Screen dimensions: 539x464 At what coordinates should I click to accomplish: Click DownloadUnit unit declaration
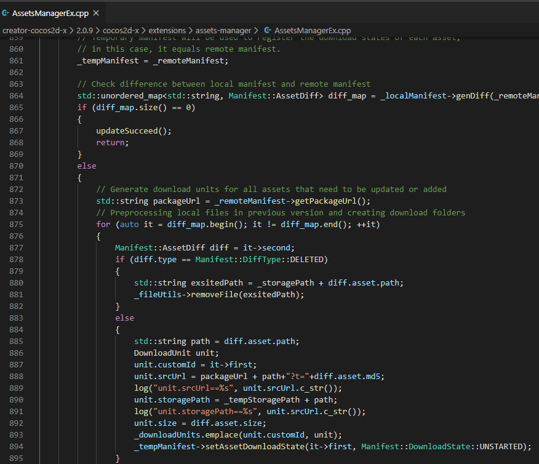click(x=176, y=353)
